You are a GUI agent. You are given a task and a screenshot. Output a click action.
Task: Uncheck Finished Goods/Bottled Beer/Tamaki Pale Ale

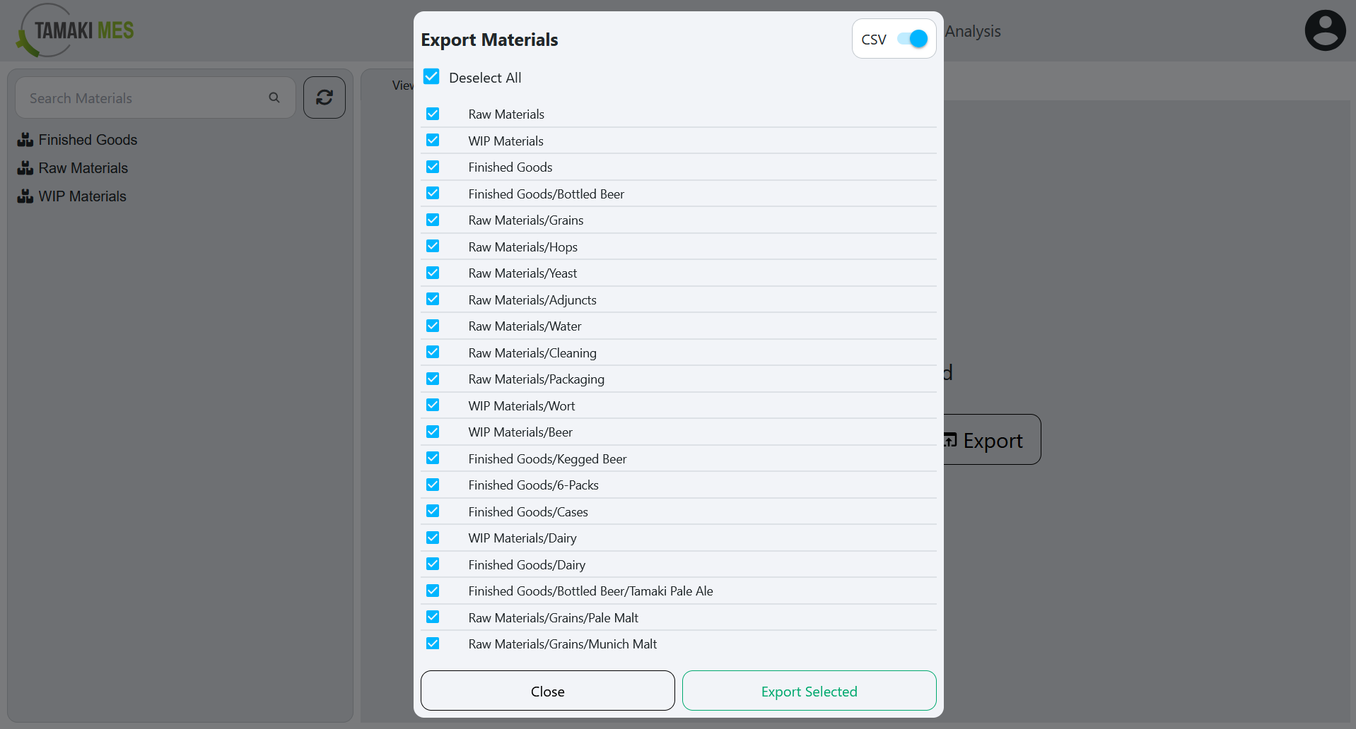tap(433, 591)
